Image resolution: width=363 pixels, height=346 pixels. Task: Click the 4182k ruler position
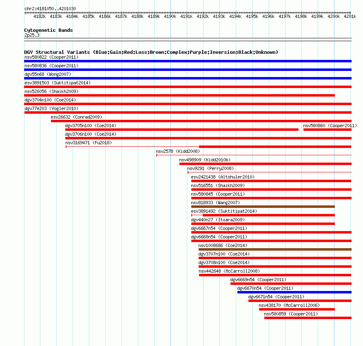(x=40, y=16)
